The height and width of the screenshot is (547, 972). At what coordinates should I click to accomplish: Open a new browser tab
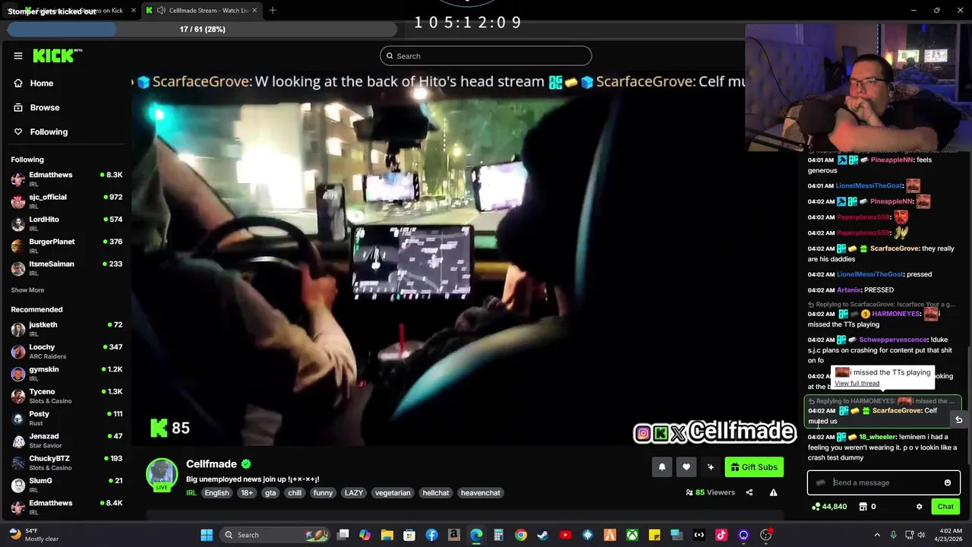click(272, 10)
